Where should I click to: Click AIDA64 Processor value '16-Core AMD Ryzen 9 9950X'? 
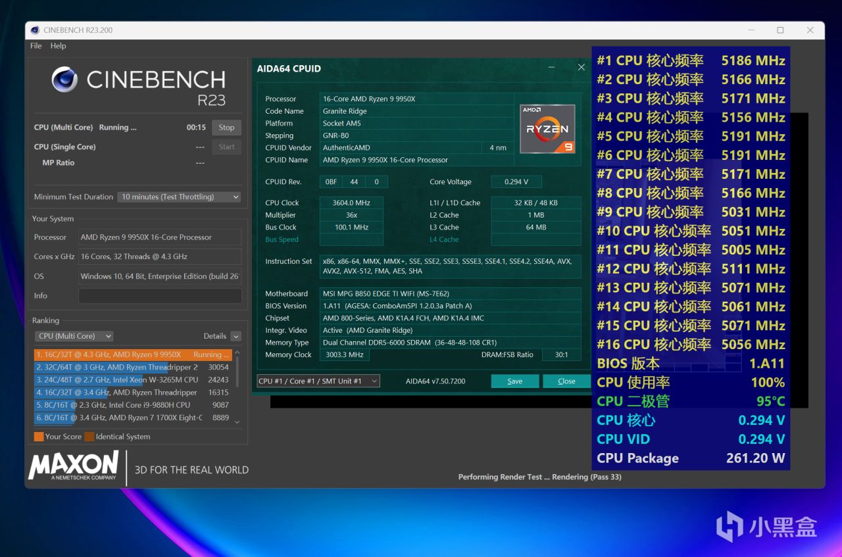pyautogui.click(x=417, y=99)
